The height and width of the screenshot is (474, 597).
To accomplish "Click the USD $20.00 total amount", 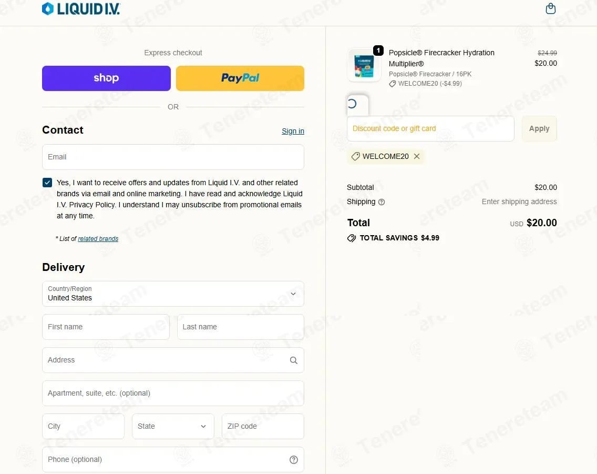I will (533, 223).
